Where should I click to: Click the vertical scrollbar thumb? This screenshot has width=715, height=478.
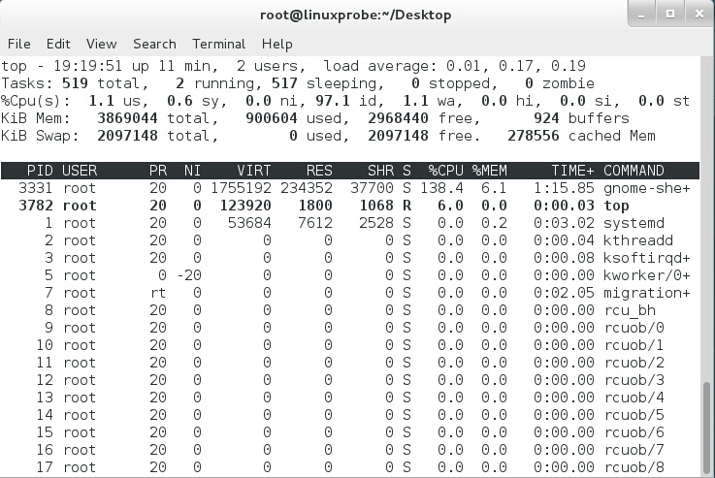707,426
